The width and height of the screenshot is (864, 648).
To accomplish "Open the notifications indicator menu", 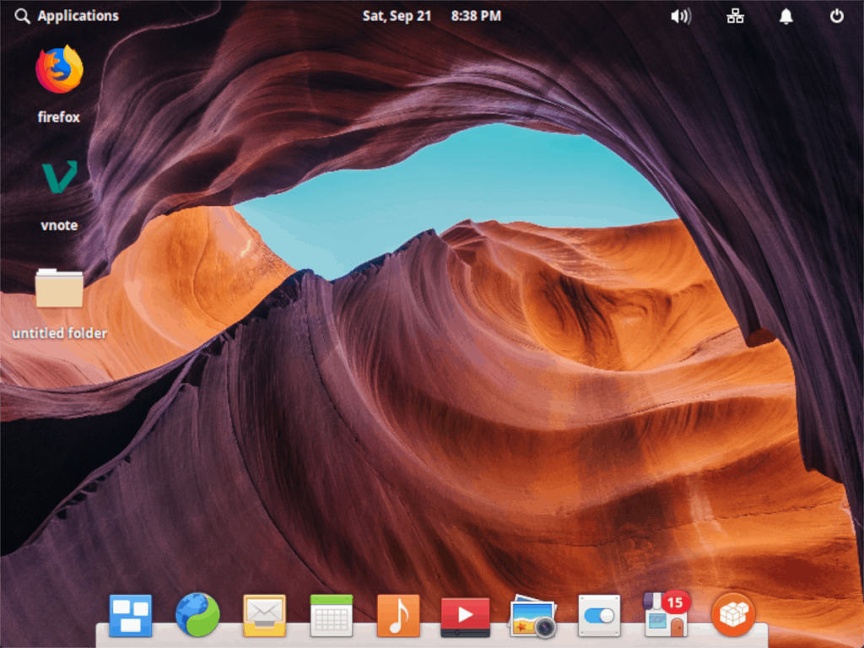I will pos(786,15).
